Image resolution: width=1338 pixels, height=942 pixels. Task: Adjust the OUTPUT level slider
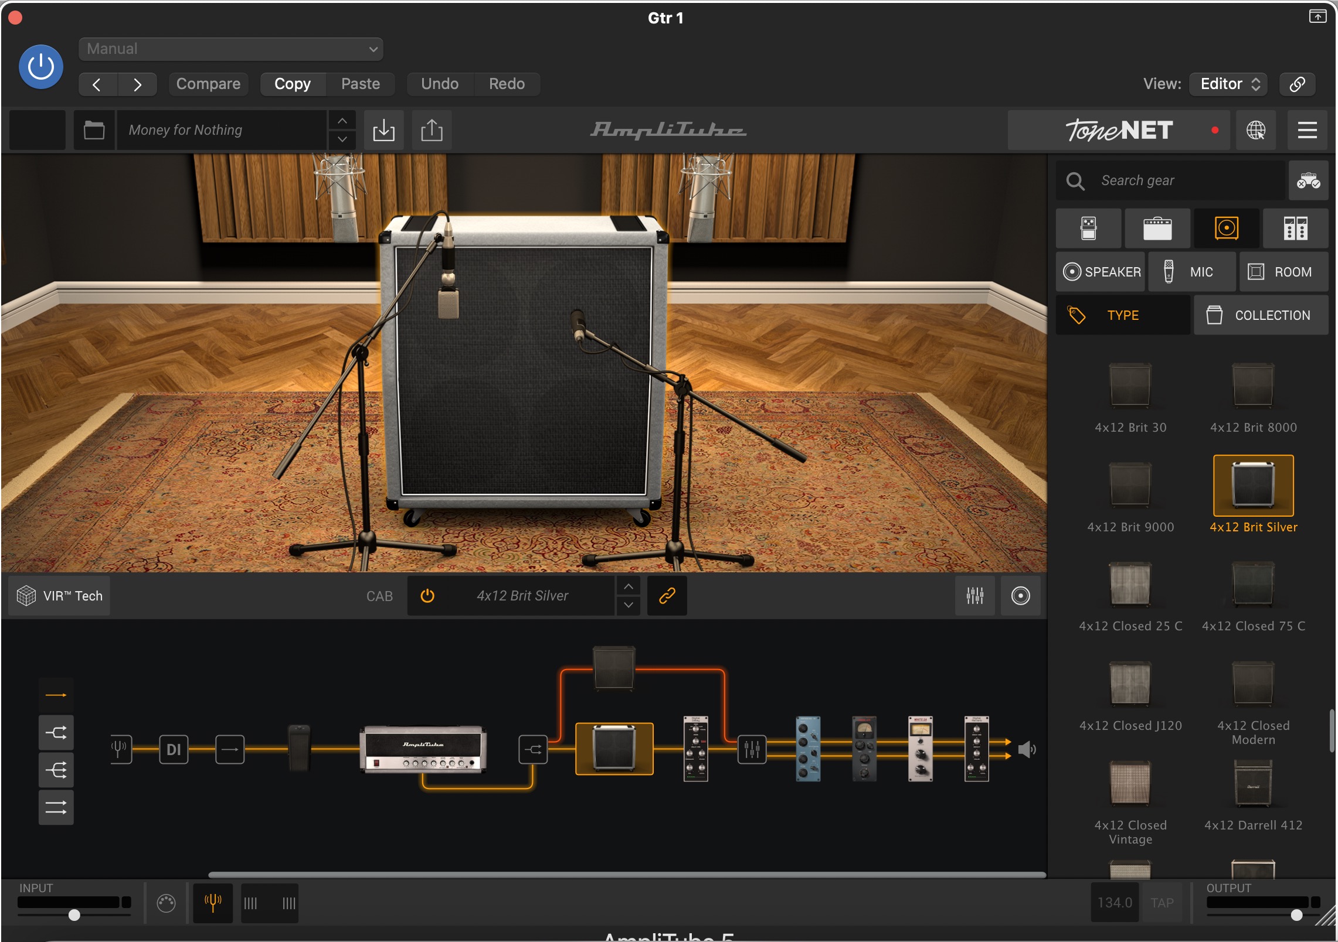(x=1296, y=914)
